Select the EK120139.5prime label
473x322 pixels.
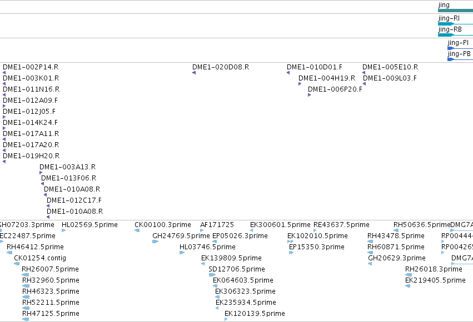(255, 314)
